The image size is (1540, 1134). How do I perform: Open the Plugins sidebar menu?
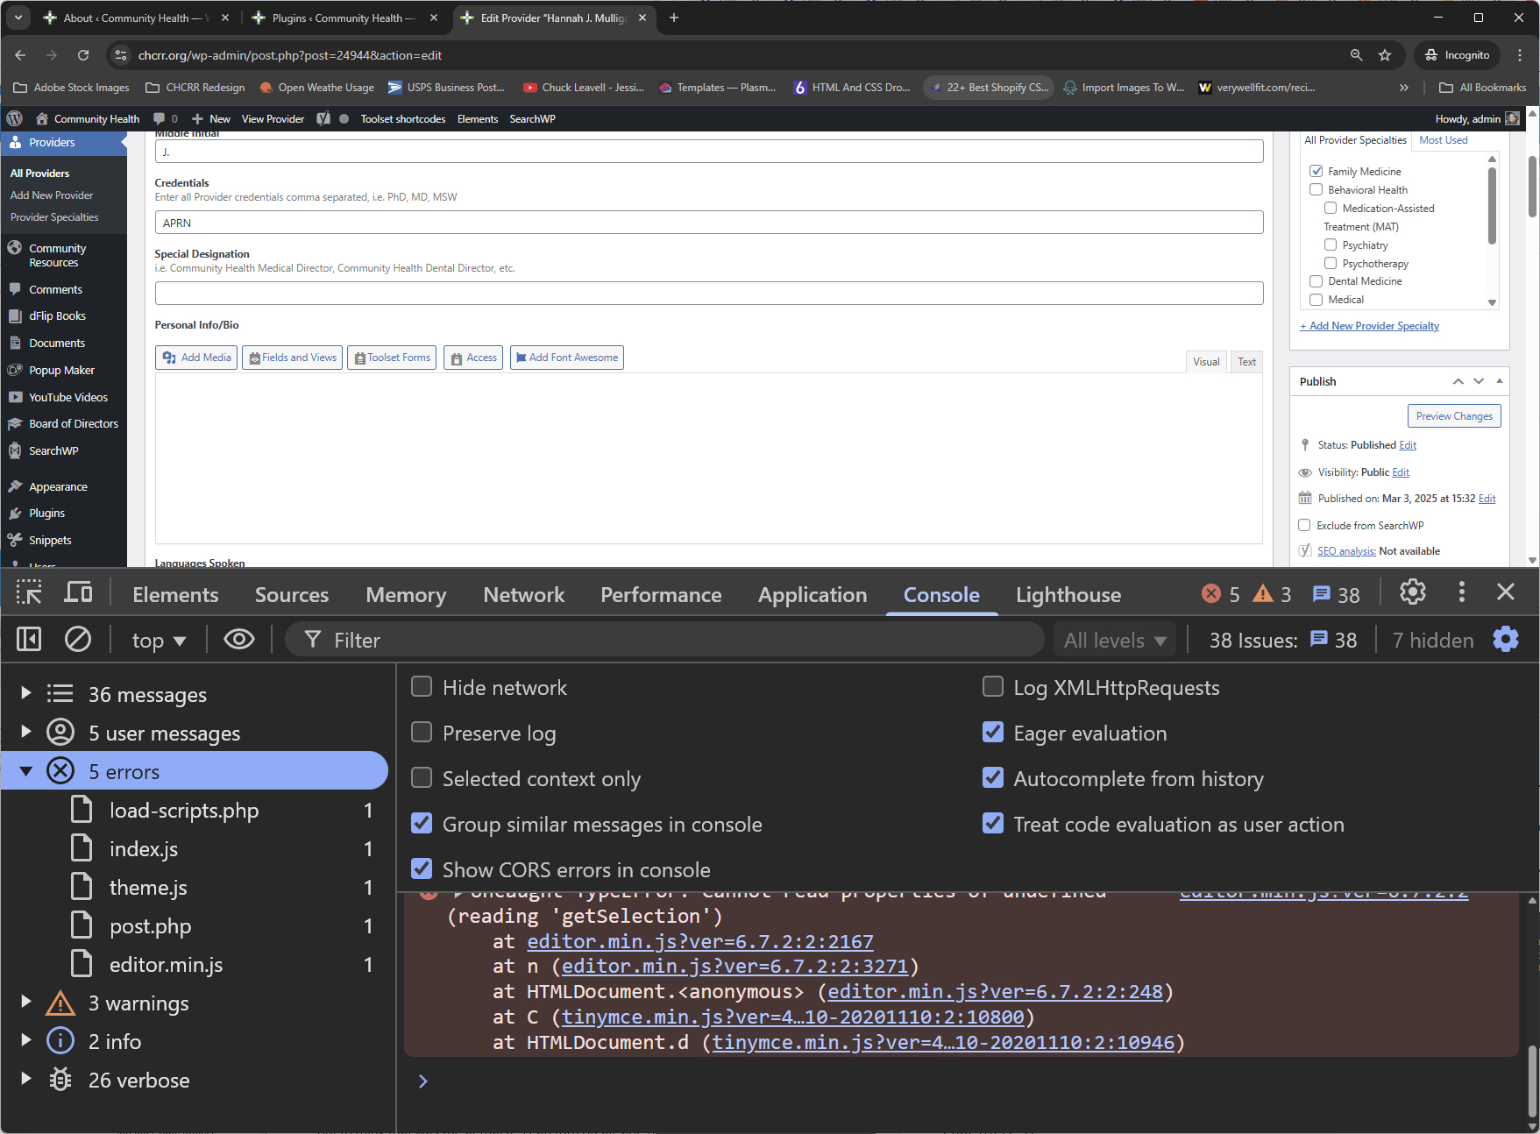(46, 513)
